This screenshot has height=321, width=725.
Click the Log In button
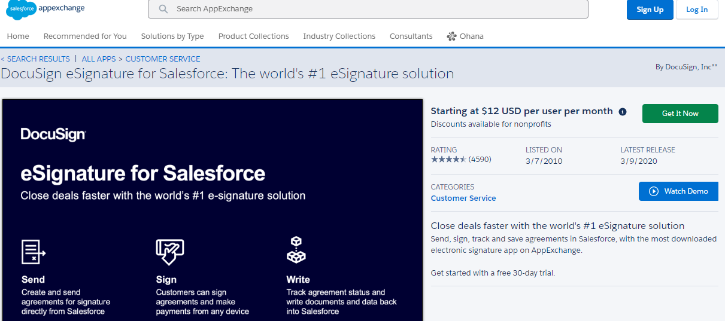click(697, 10)
